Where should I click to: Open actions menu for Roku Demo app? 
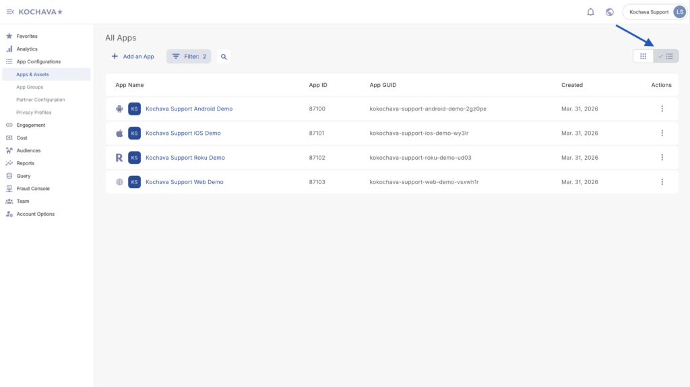pyautogui.click(x=662, y=157)
